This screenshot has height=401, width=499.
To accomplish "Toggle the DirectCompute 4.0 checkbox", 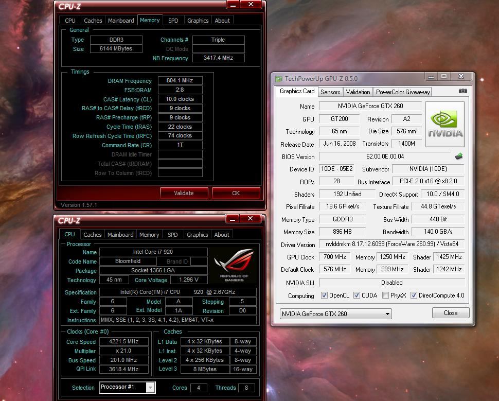I will (x=414, y=295).
